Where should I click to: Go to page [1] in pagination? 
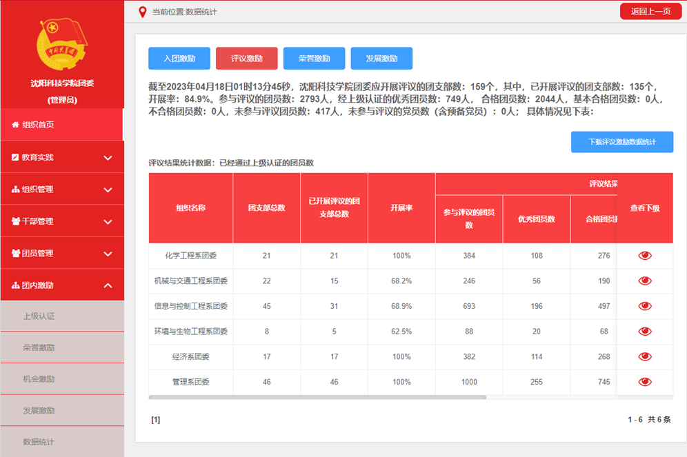pos(155,419)
